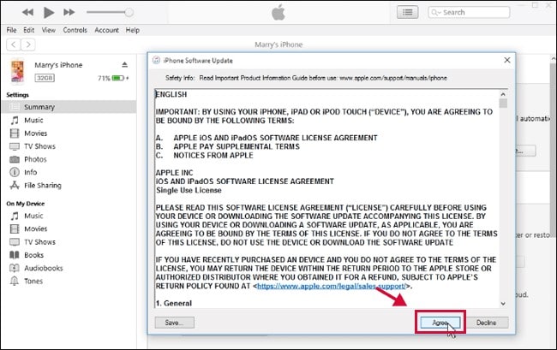Click the TV Shows screen icon under Settings
Image resolution: width=557 pixels, height=350 pixels.
tap(15, 146)
